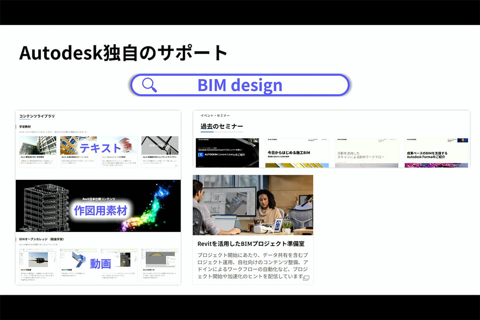Open the コンテンツライブラリ section header
Image resolution: width=480 pixels, height=320 pixels.
[x=36, y=116]
